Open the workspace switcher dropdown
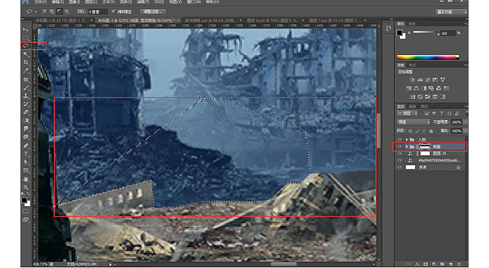Image resolution: width=489 pixels, height=268 pixels. tap(451, 12)
